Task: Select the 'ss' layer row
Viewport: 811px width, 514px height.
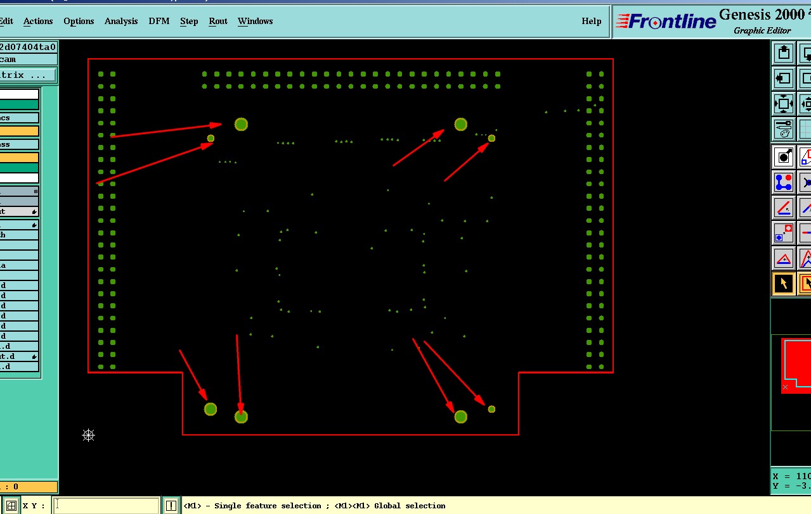Action: pyautogui.click(x=19, y=144)
